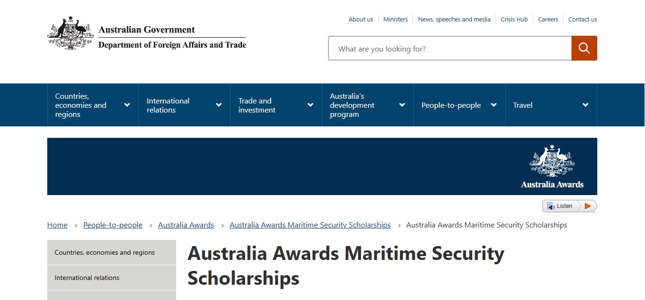The width and height of the screenshot is (645, 300).
Task: Click the orange search magnifier button
Action: coord(584,48)
